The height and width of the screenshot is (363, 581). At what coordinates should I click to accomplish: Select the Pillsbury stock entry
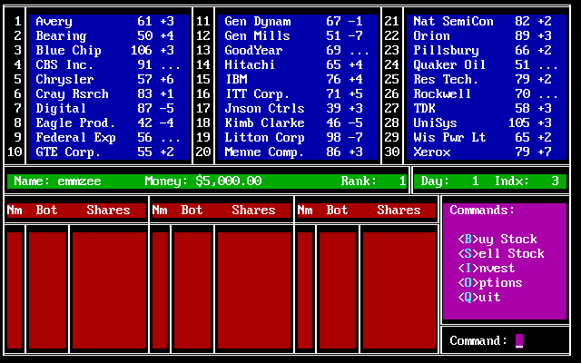click(487, 51)
